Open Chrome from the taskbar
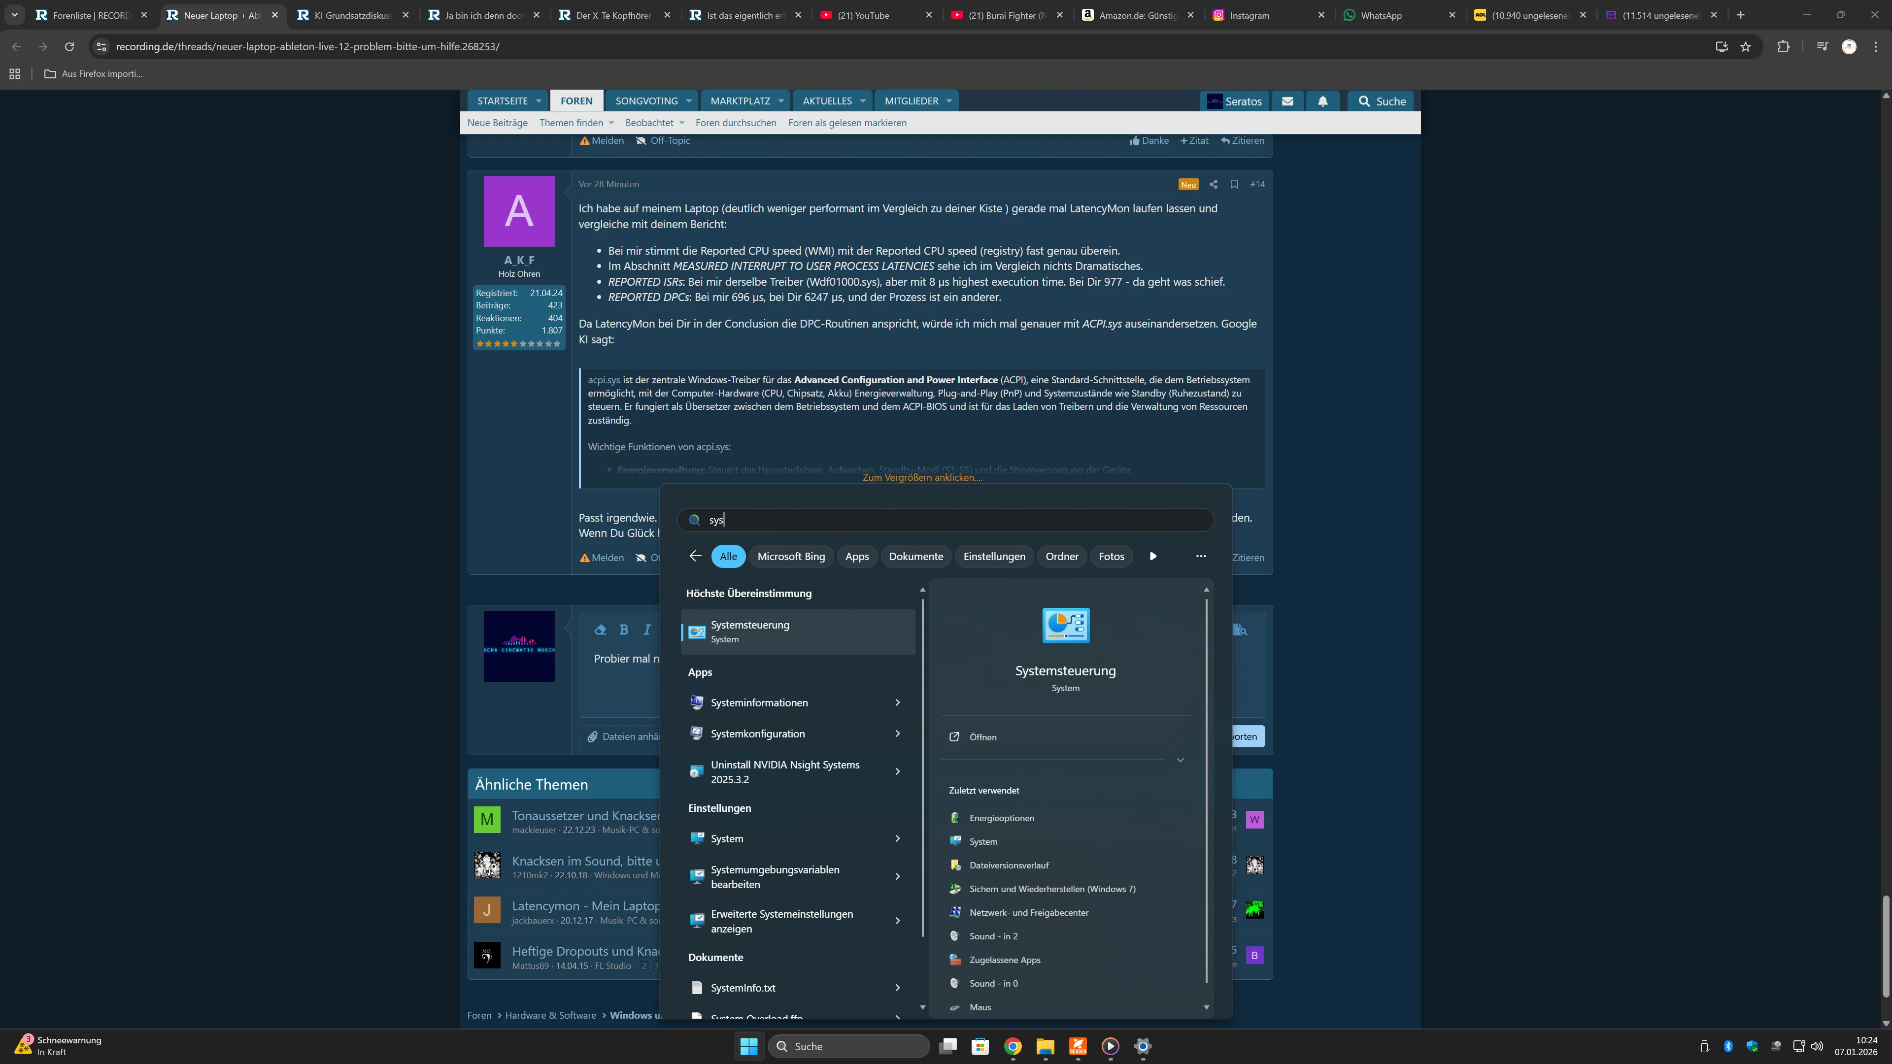 pyautogui.click(x=1013, y=1046)
